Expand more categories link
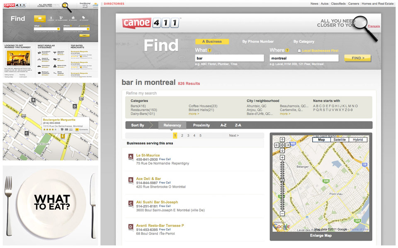The height and width of the screenshot is (248, 398). click(194, 114)
